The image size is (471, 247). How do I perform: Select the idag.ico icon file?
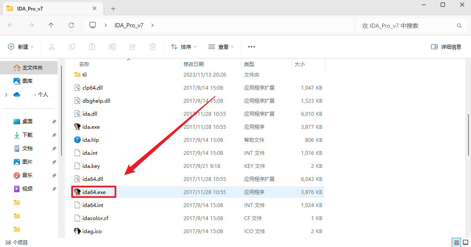[x=77, y=231]
